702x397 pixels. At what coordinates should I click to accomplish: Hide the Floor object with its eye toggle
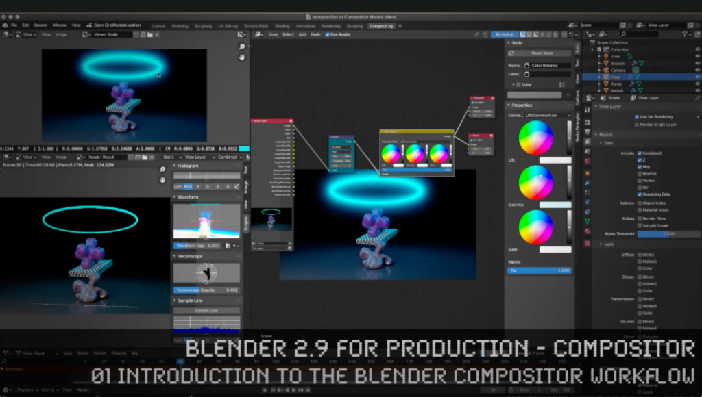[x=697, y=77]
